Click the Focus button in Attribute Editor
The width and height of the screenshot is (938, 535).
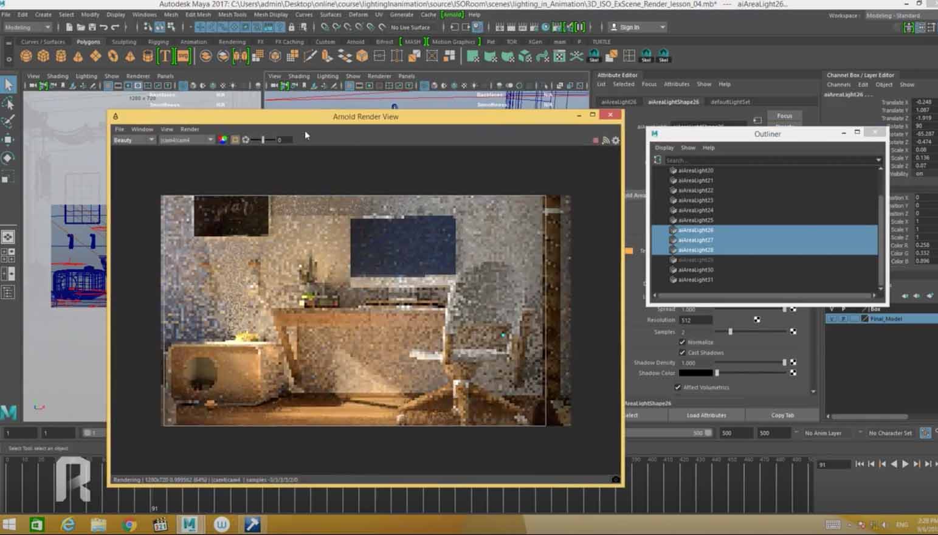point(784,116)
